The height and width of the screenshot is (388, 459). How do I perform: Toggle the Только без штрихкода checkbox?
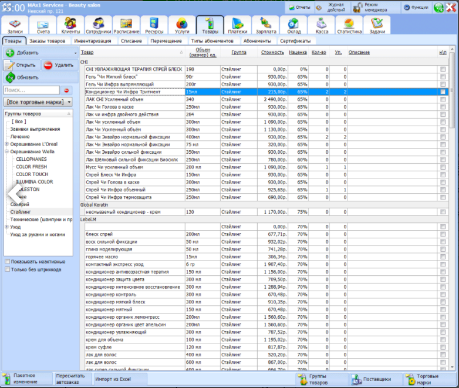pos(7,270)
